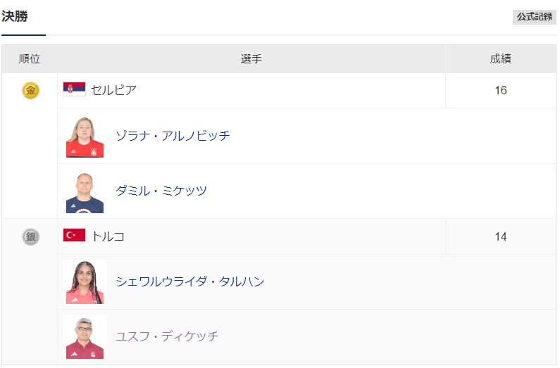Visit the ユスフ・ディケッチ name link
This screenshot has height=368, width=560.
pyautogui.click(x=167, y=336)
